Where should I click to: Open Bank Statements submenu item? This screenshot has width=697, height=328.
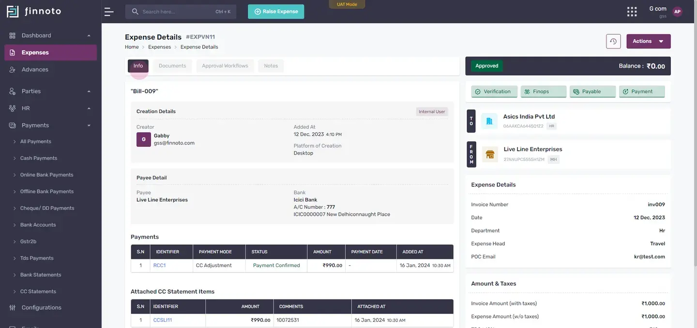coord(41,275)
